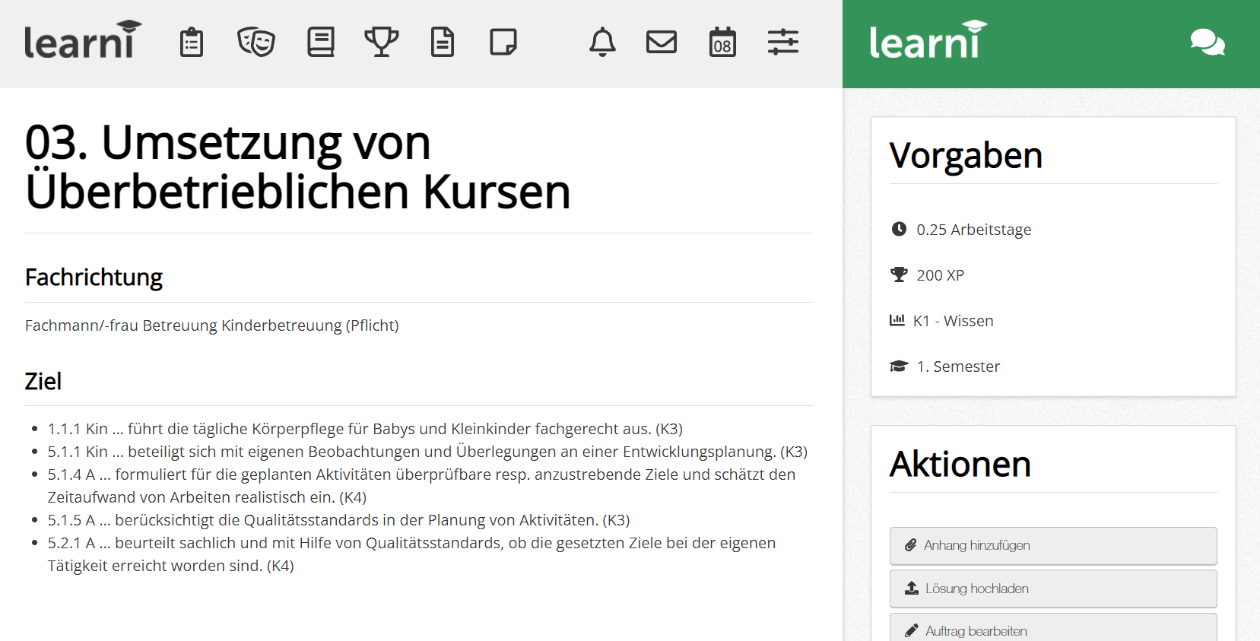
Task: Open the trophy achievements icon
Action: tap(382, 43)
